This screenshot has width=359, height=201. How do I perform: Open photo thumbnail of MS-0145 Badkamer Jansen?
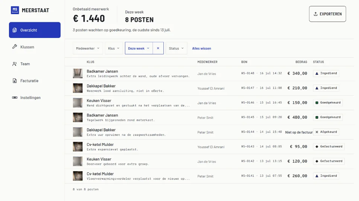click(78, 117)
